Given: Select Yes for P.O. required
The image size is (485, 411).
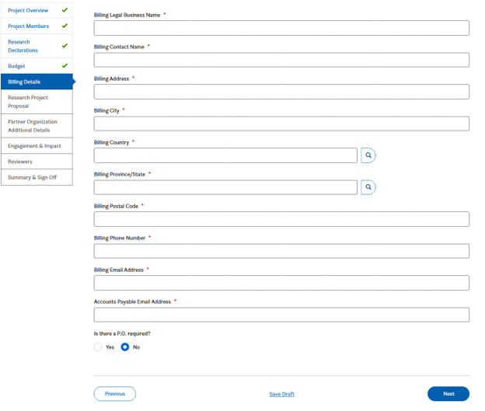Looking at the screenshot, I should pos(98,347).
